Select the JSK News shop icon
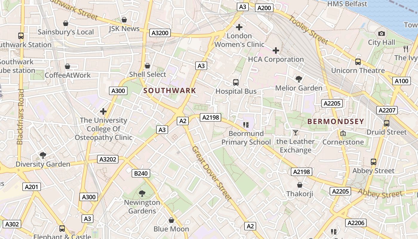This screenshot has height=239, width=418. tap(124, 20)
